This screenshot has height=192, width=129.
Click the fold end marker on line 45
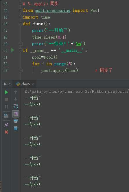coord(21,17)
